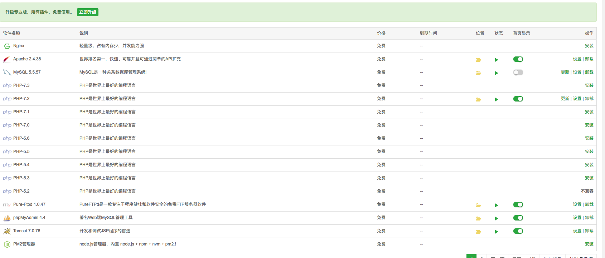
Task: Install PHP-5.6 via 安装 link
Action: click(589, 138)
